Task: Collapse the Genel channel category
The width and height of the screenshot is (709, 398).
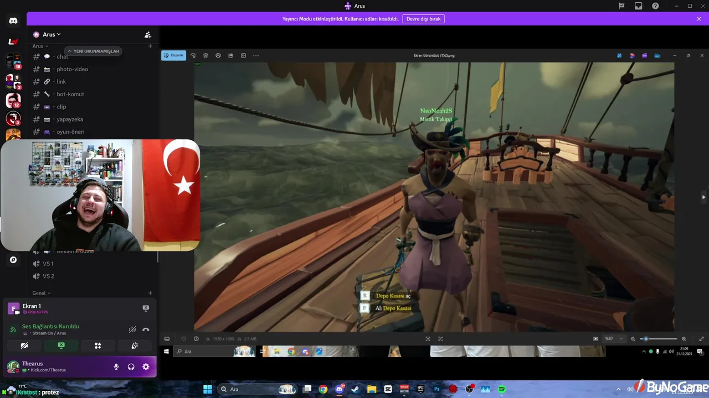Action: tap(42, 293)
